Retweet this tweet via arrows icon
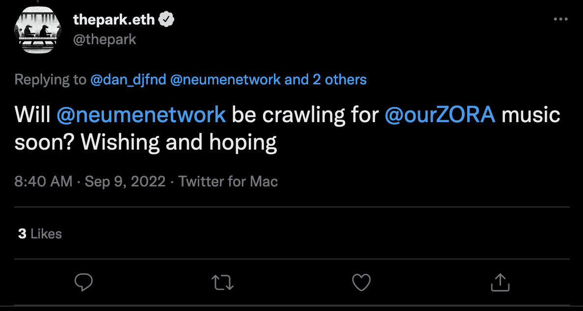The width and height of the screenshot is (583, 311). [222, 283]
